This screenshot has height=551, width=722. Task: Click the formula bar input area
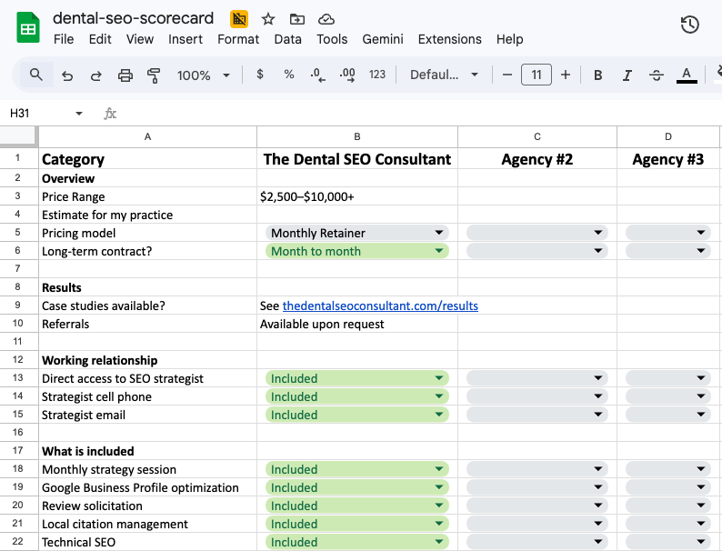tap(419, 114)
